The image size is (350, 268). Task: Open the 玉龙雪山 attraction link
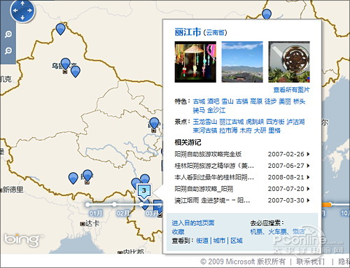(205, 122)
